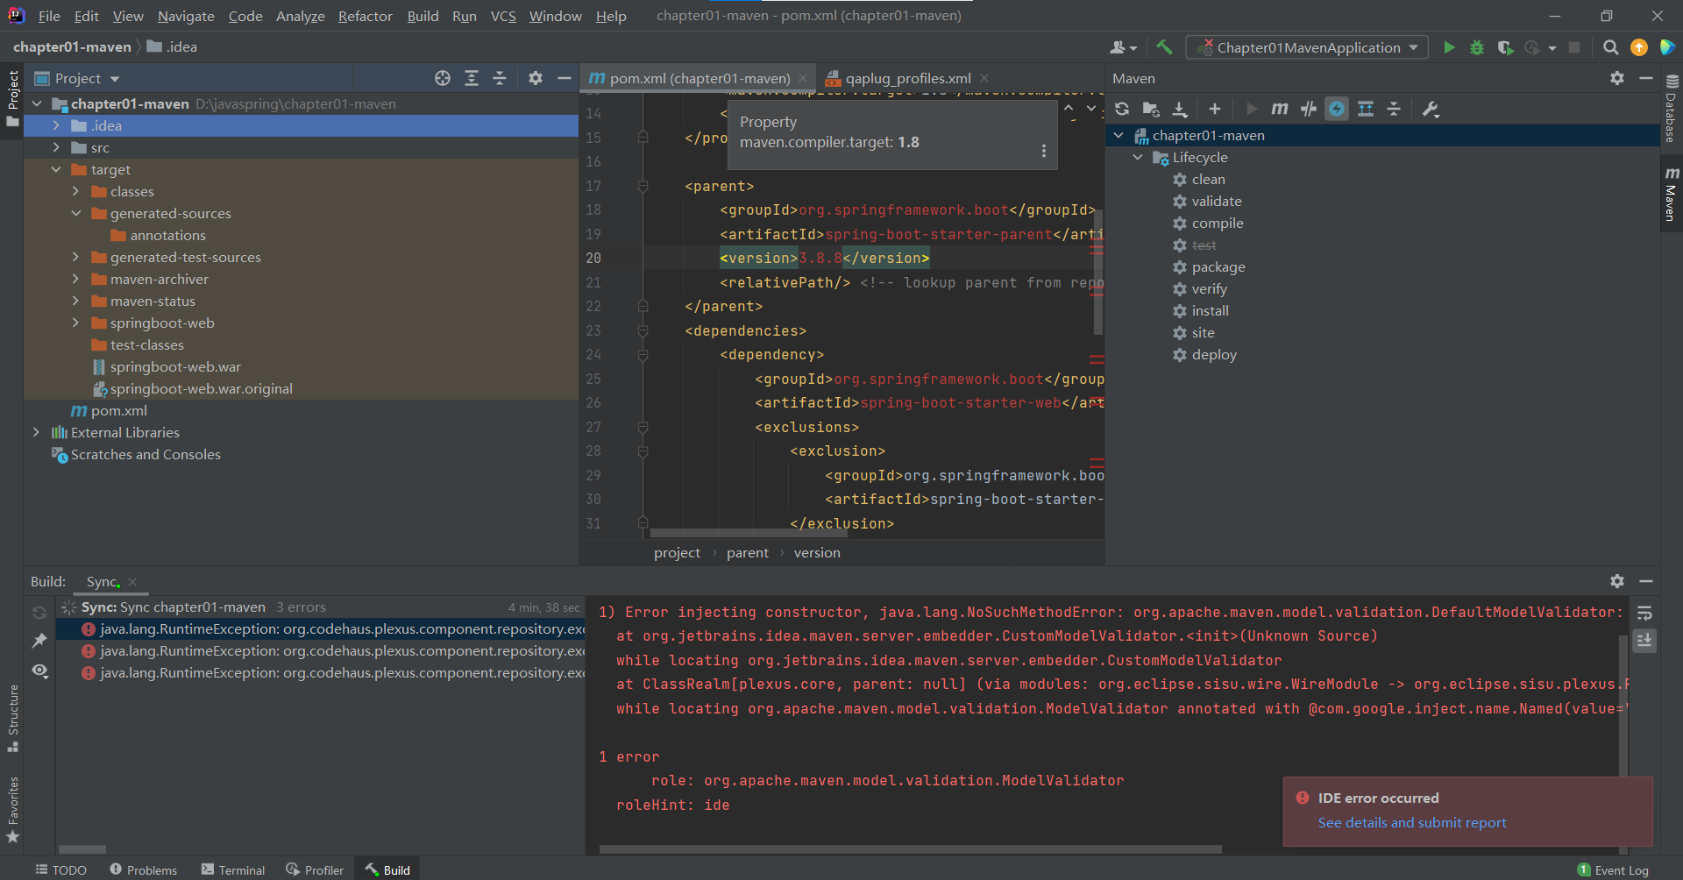This screenshot has width=1683, height=880.
Task: Collapse the generated-sources folder
Action: click(75, 213)
